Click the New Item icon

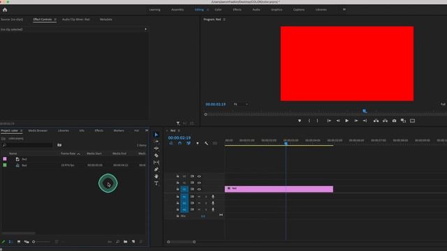(133, 242)
